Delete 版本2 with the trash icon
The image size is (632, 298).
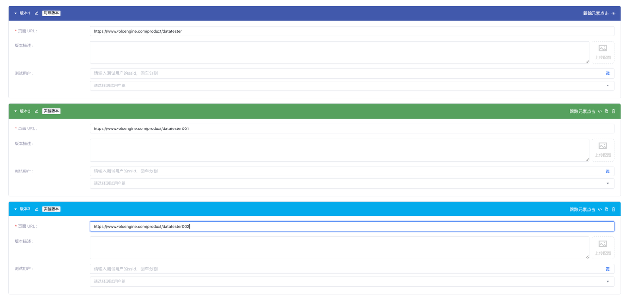tap(613, 111)
